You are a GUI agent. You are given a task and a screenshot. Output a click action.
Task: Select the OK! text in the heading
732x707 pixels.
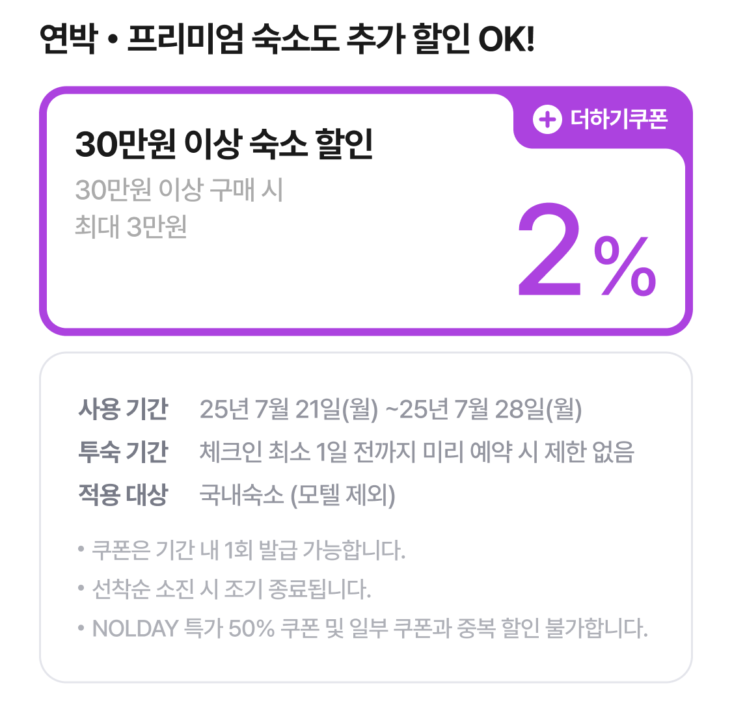pos(507,39)
